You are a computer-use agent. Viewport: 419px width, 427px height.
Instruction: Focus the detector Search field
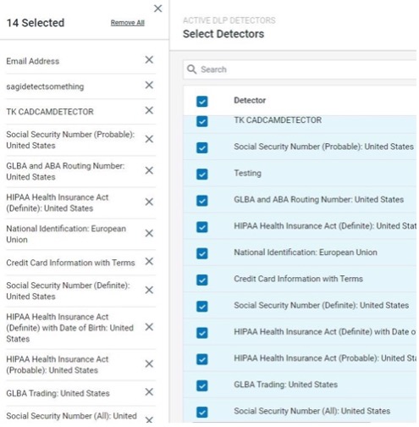[x=300, y=69]
